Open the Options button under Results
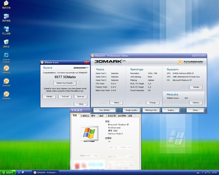The height and width of the screenshot is (175, 219). pyautogui.click(x=196, y=103)
